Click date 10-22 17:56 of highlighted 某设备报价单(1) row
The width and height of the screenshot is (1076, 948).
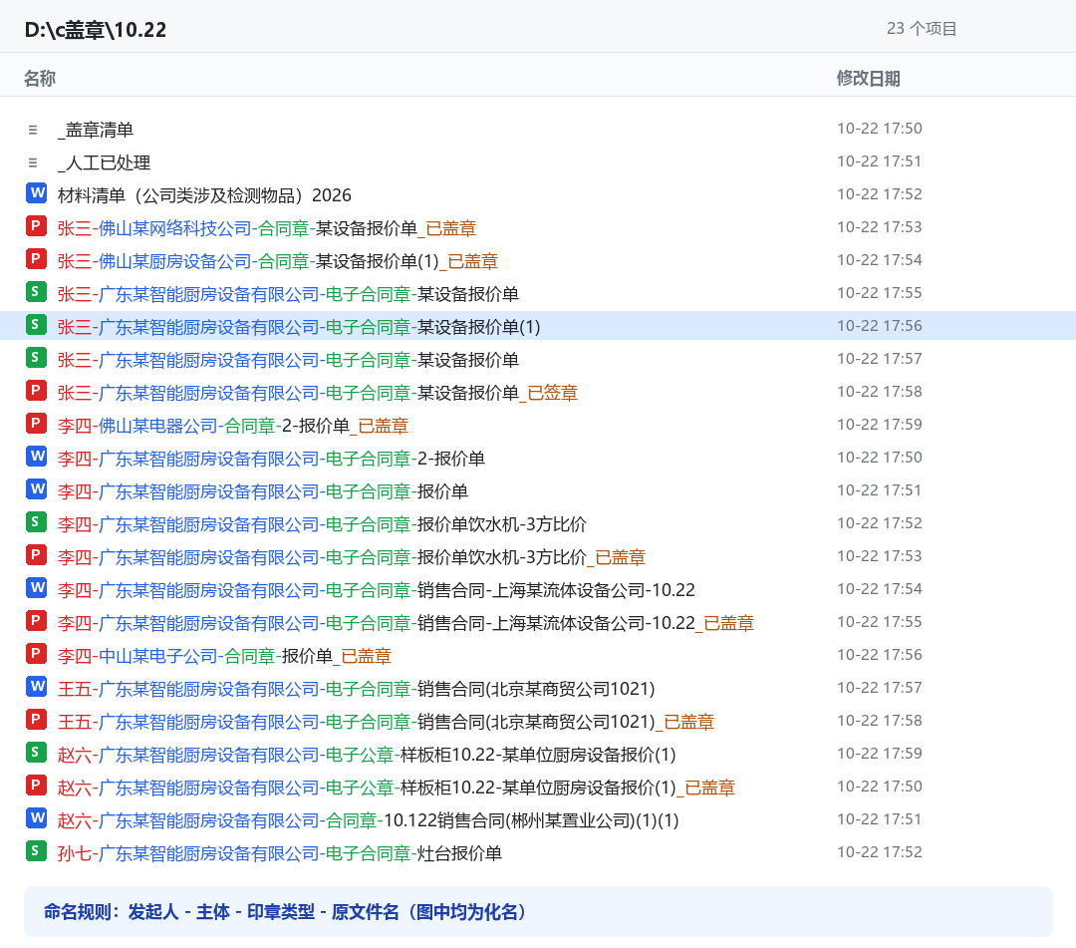(x=880, y=326)
